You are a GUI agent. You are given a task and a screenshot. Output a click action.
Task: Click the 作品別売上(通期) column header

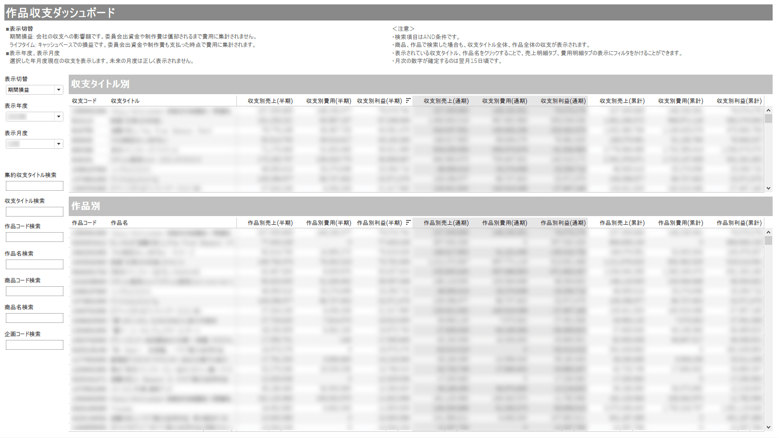tap(446, 223)
